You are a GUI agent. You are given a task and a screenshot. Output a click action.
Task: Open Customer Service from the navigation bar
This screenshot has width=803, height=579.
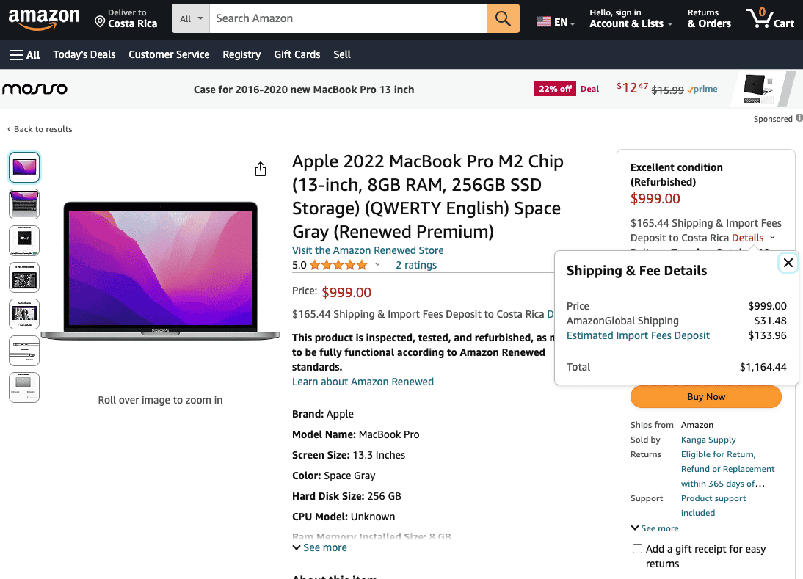click(x=169, y=54)
